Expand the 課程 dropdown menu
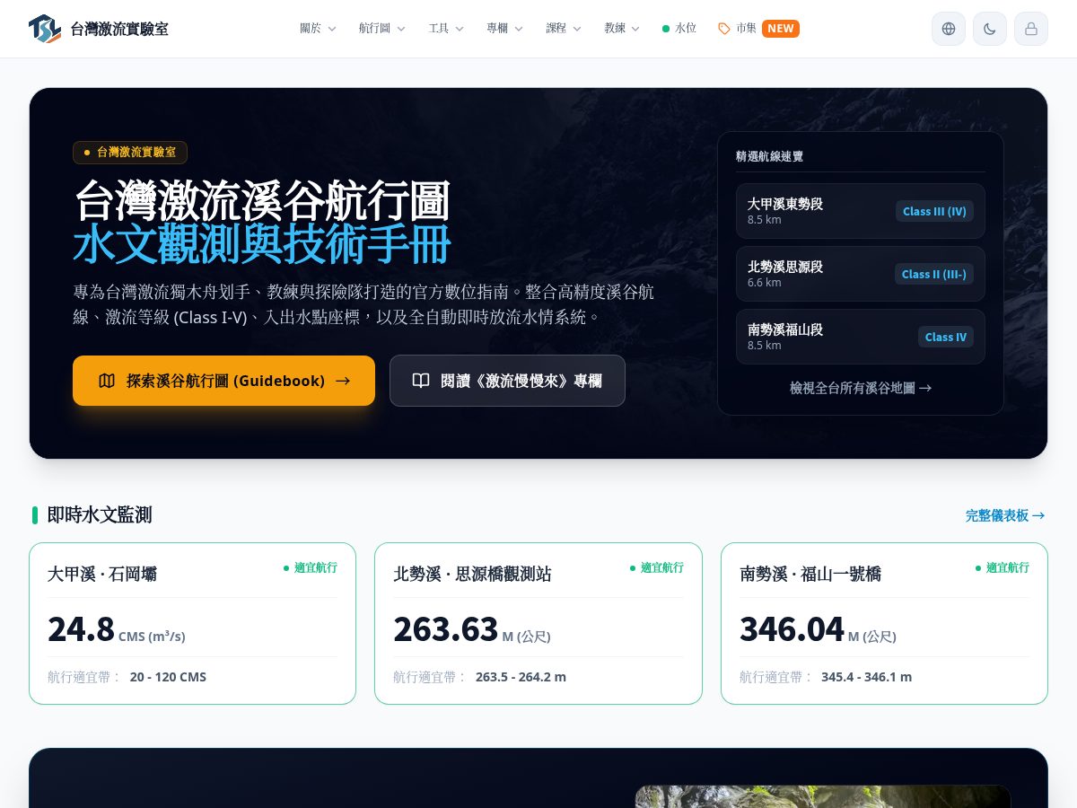The width and height of the screenshot is (1077, 808). tap(564, 29)
